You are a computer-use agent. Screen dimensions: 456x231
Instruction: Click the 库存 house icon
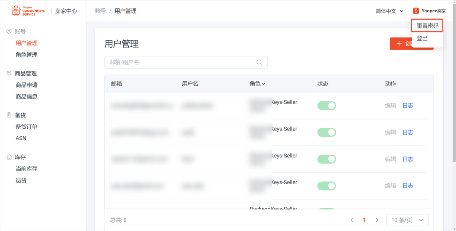(x=9, y=157)
